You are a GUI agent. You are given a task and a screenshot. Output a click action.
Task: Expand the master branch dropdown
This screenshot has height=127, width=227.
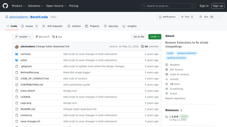coord(23,37)
